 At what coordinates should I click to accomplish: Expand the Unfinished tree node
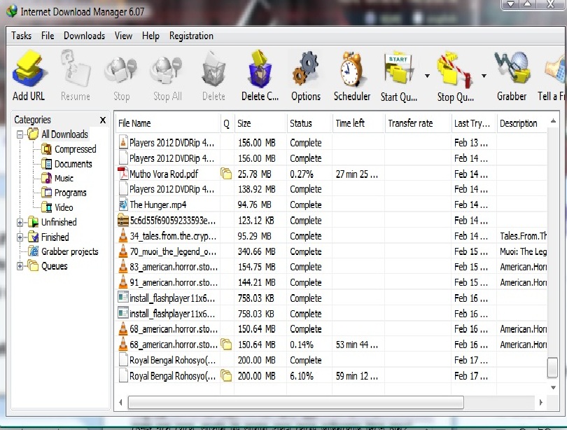click(x=20, y=223)
